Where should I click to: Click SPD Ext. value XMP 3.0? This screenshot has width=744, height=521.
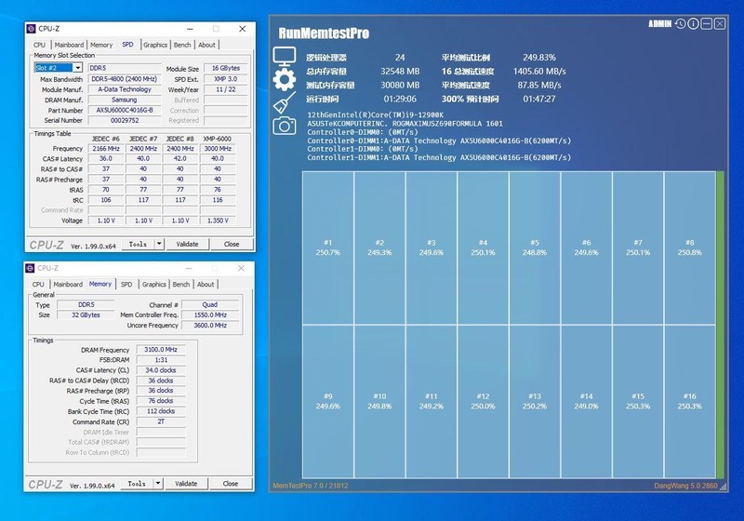(x=226, y=79)
